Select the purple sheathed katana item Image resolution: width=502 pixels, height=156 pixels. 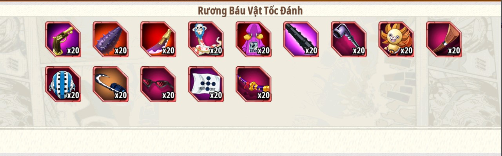click(254, 84)
